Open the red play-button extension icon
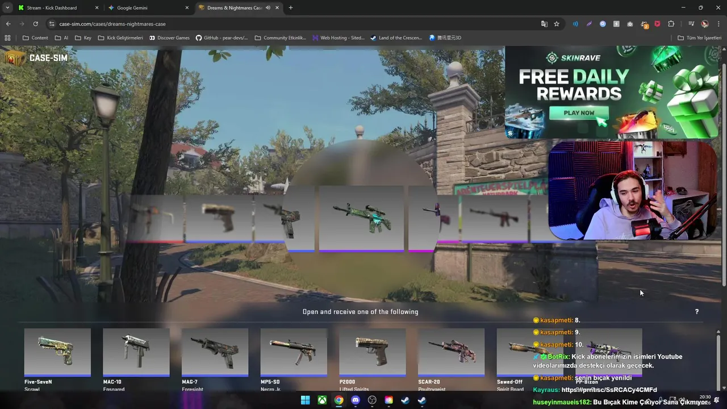727x409 pixels. pos(657,24)
